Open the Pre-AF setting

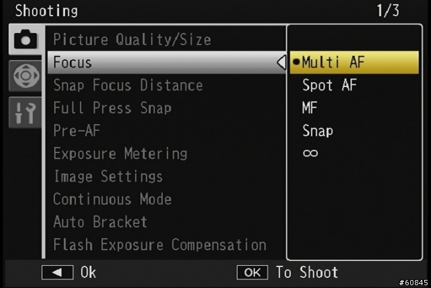[77, 130]
